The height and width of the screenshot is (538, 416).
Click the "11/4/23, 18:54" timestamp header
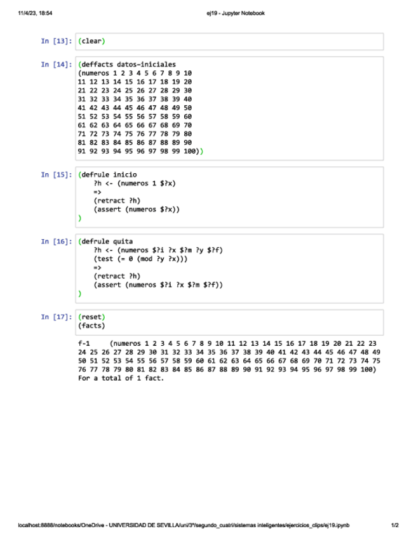35,13
